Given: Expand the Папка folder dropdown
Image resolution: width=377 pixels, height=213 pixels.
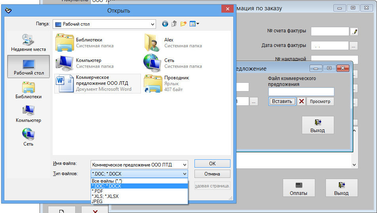Looking at the screenshot, I should tap(152, 24).
